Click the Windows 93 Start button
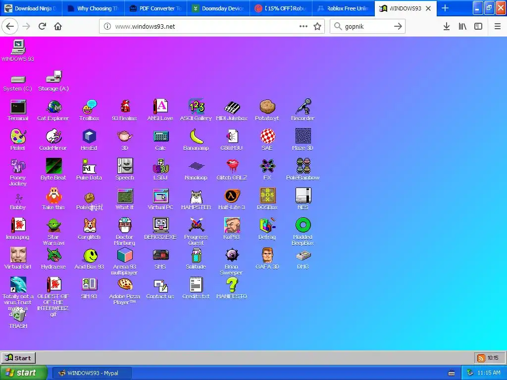This screenshot has height=380, width=507. point(18,358)
